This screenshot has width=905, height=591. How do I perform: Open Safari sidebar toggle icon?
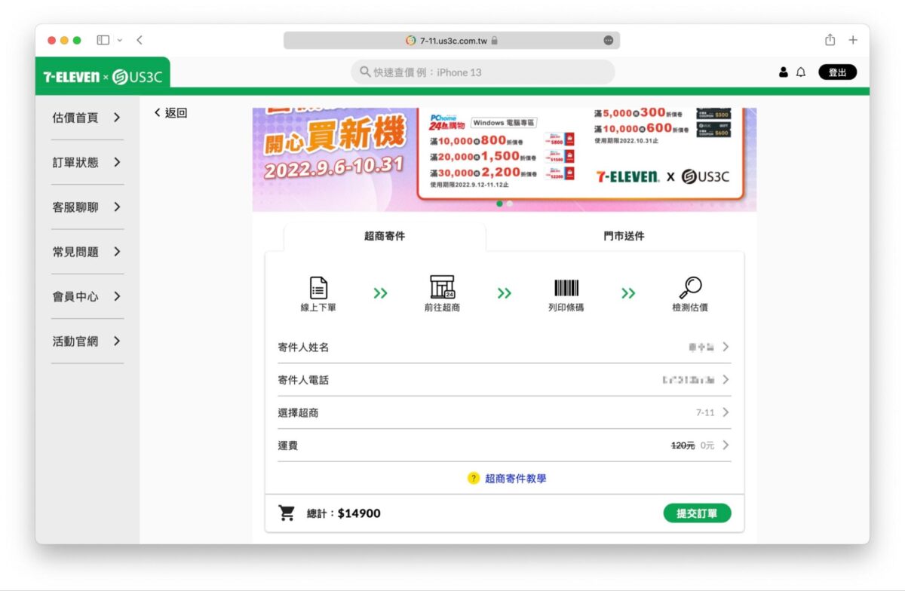pos(103,40)
